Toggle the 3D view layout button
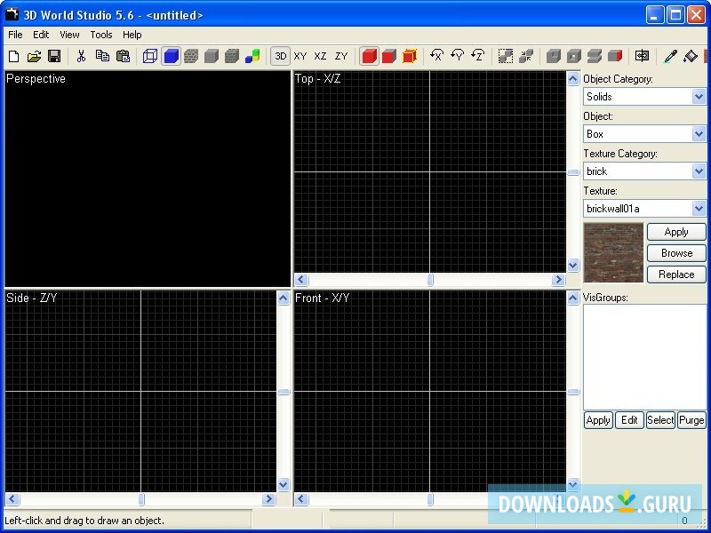Viewport: 711px width, 533px height. [x=280, y=56]
